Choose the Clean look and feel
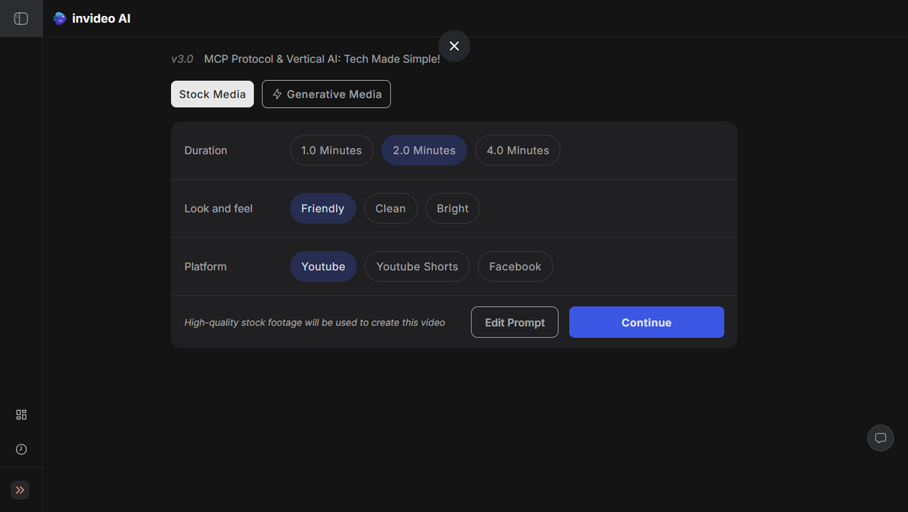Viewport: 908px width, 512px height. [x=390, y=209]
